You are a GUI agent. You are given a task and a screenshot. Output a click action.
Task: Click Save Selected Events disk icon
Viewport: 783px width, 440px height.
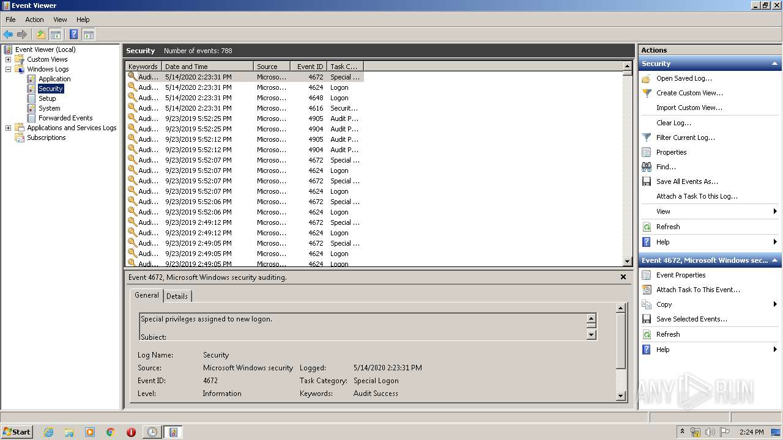coord(647,319)
